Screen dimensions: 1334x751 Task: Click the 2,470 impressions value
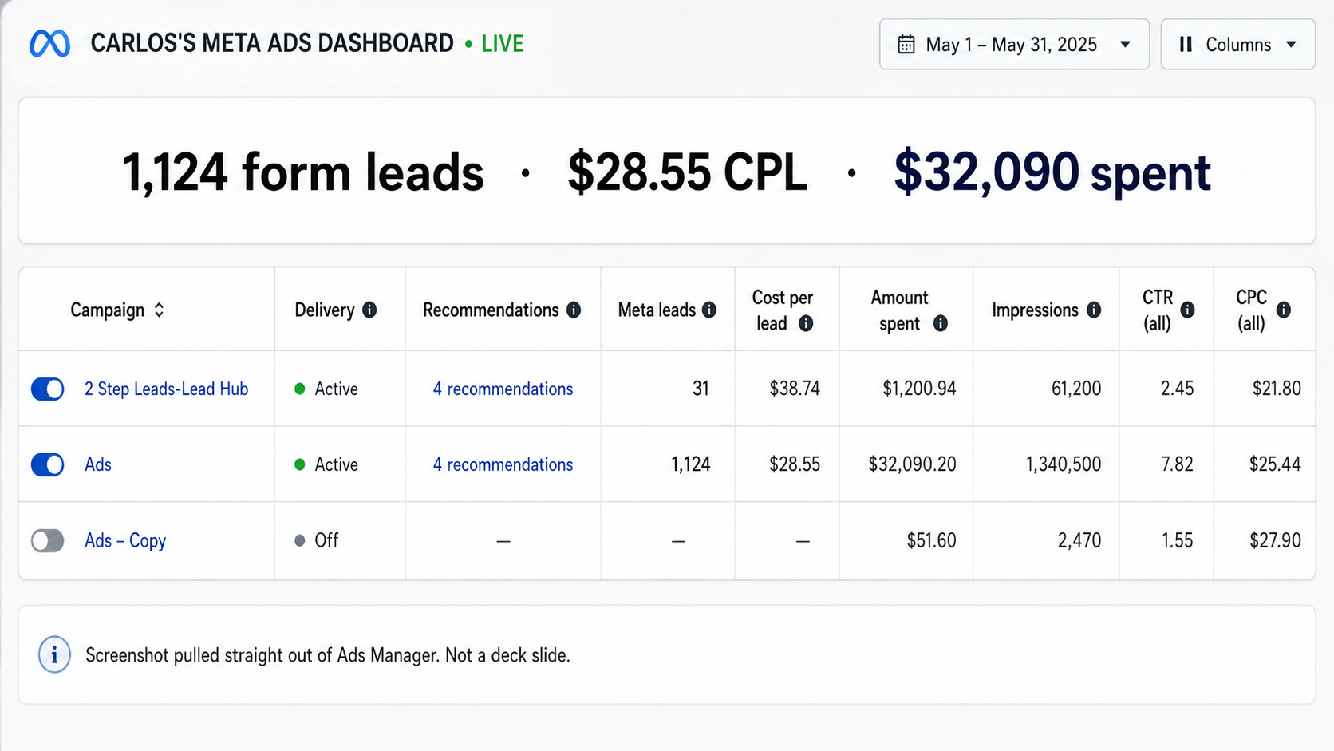point(1079,540)
